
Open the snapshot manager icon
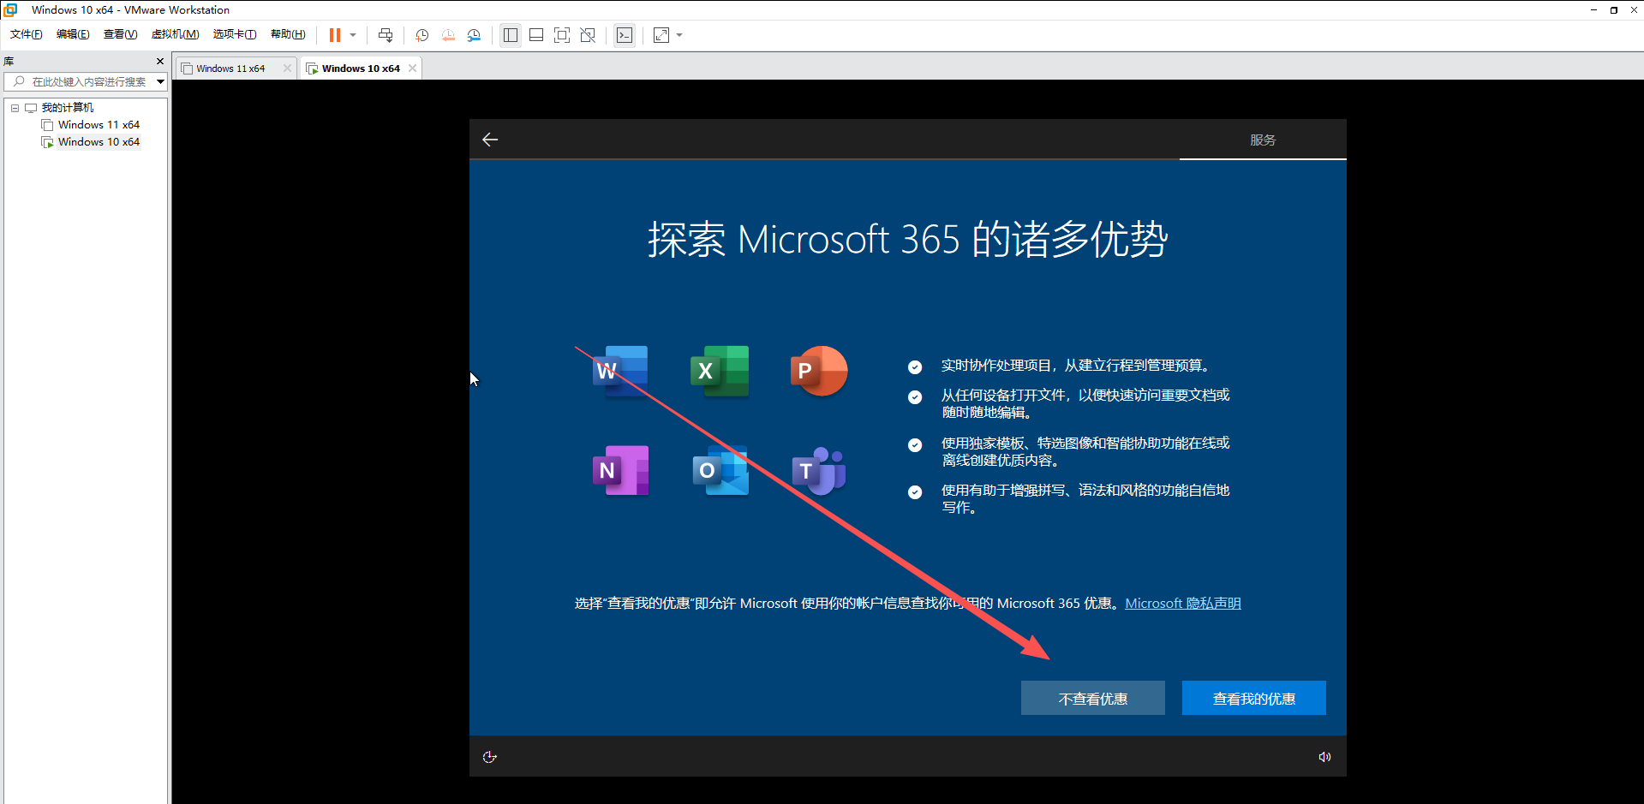click(474, 35)
